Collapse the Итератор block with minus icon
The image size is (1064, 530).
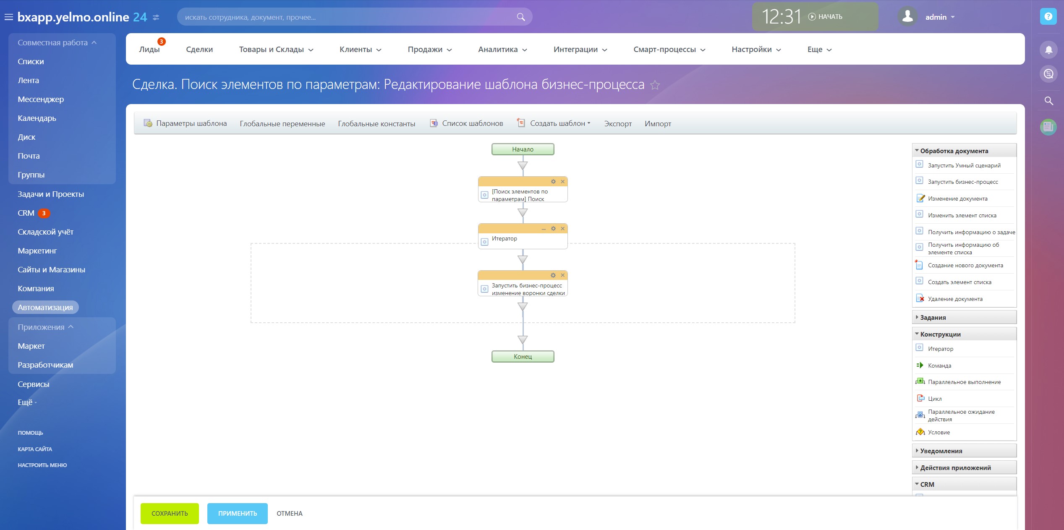pos(544,229)
